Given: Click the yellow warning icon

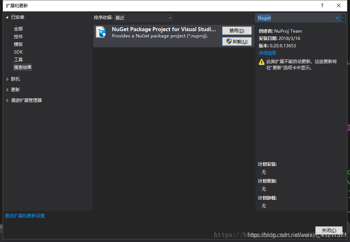Looking at the screenshot, I should click(x=261, y=62).
